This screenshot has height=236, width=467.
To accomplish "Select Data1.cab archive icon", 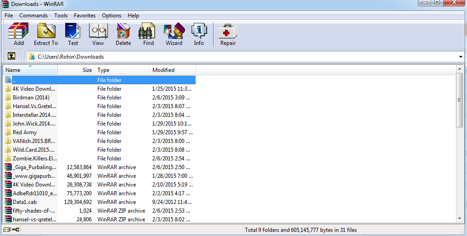I will tap(8, 202).
